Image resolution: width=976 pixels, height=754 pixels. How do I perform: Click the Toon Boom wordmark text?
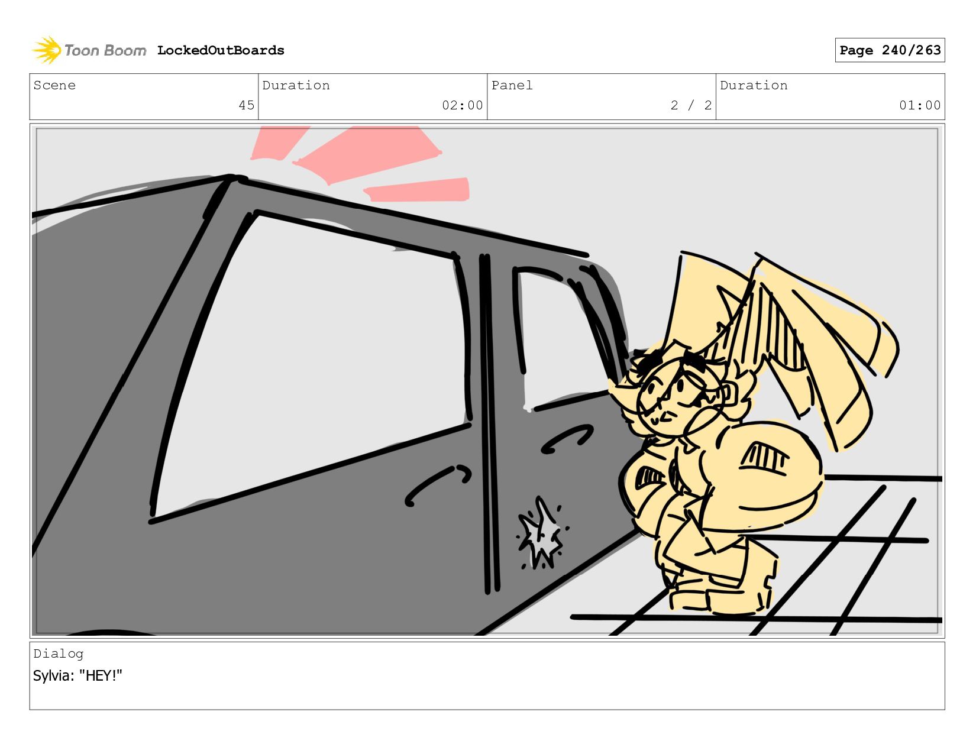pos(105,51)
